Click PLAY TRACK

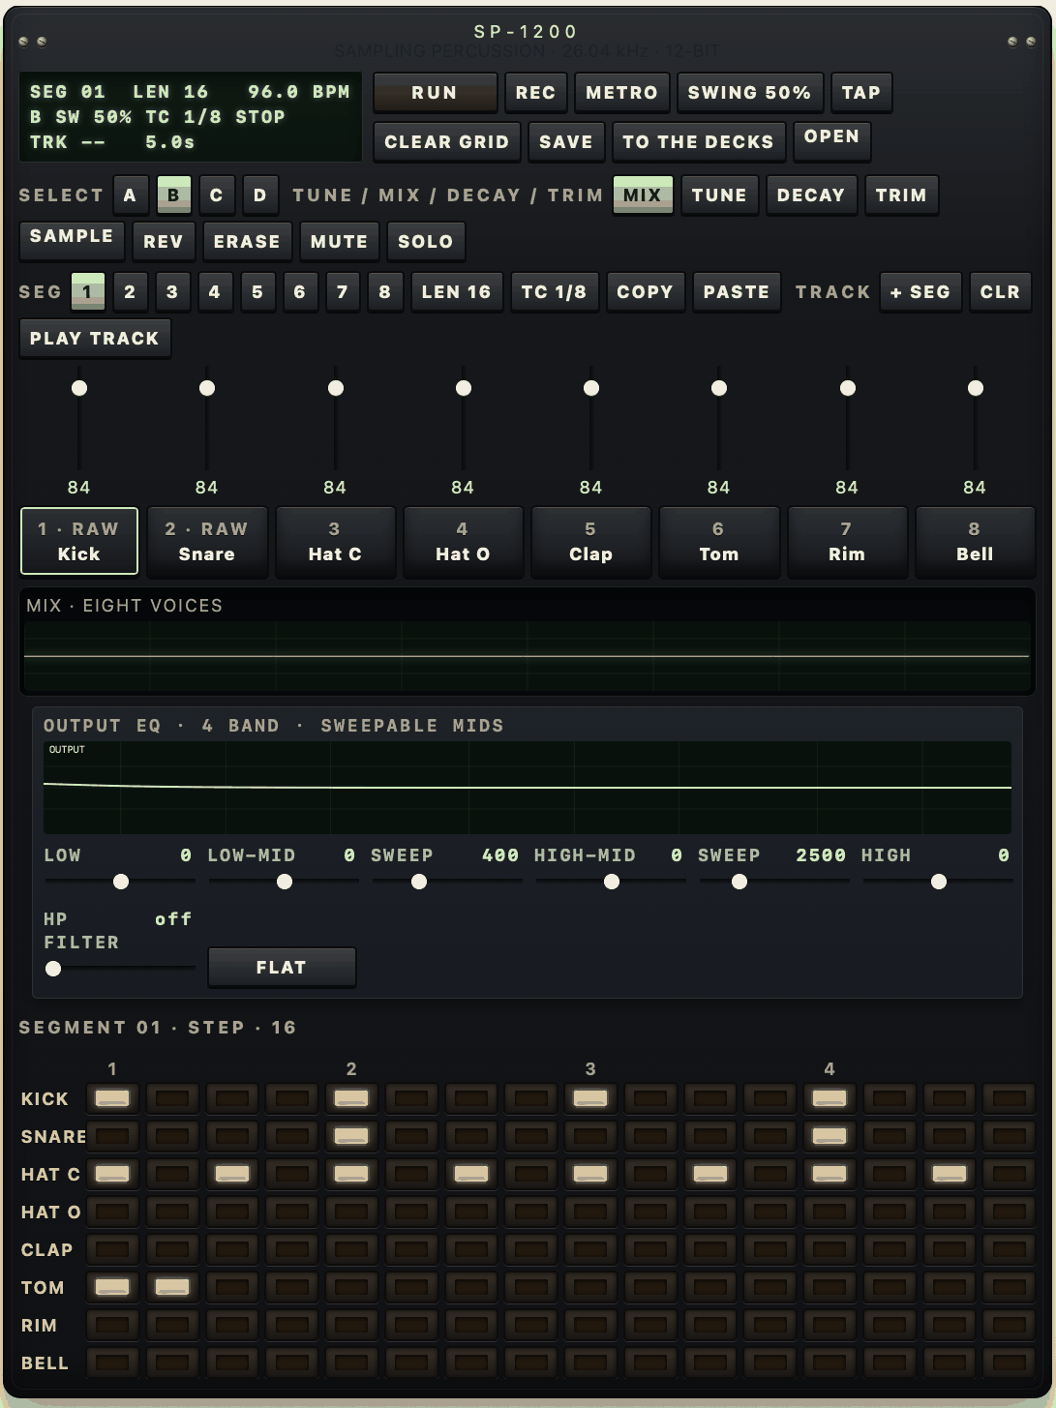(95, 339)
